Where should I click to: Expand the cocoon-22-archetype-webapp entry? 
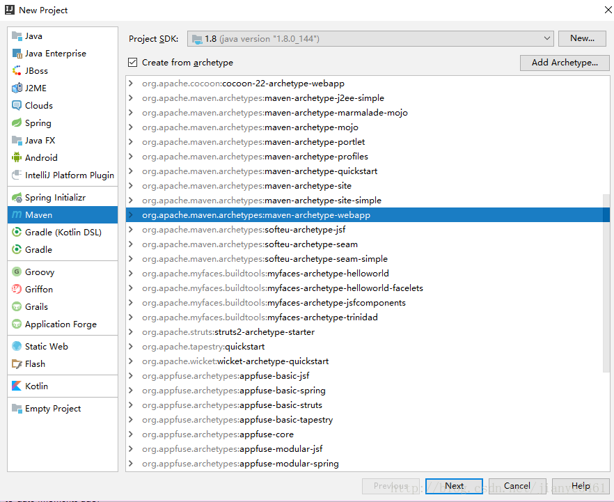pyautogui.click(x=131, y=84)
